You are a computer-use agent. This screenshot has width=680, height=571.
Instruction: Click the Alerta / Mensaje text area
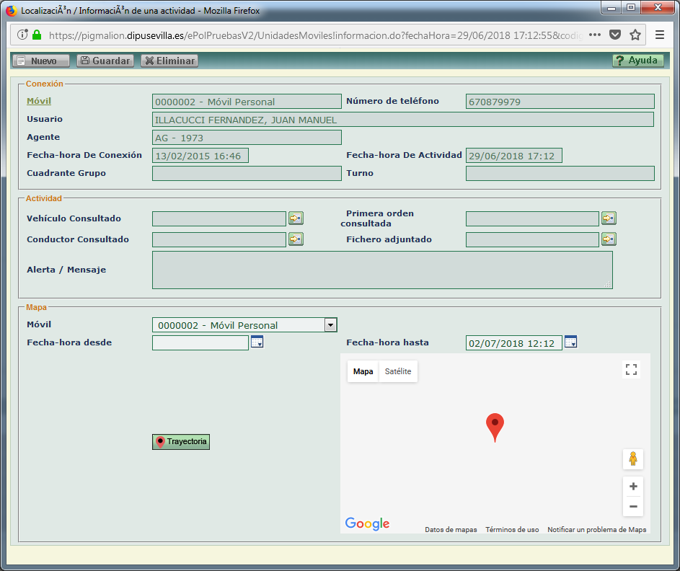(x=382, y=270)
